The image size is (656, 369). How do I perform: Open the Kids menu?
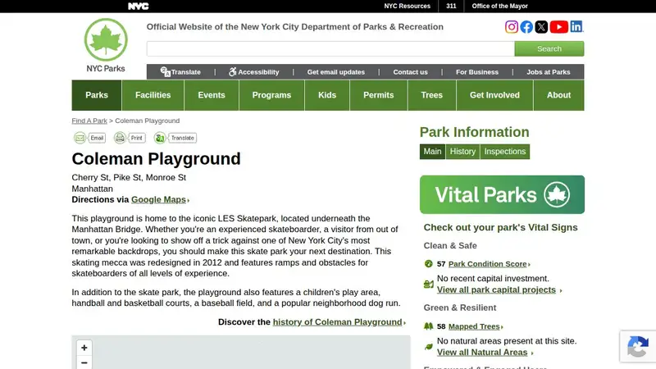(327, 95)
